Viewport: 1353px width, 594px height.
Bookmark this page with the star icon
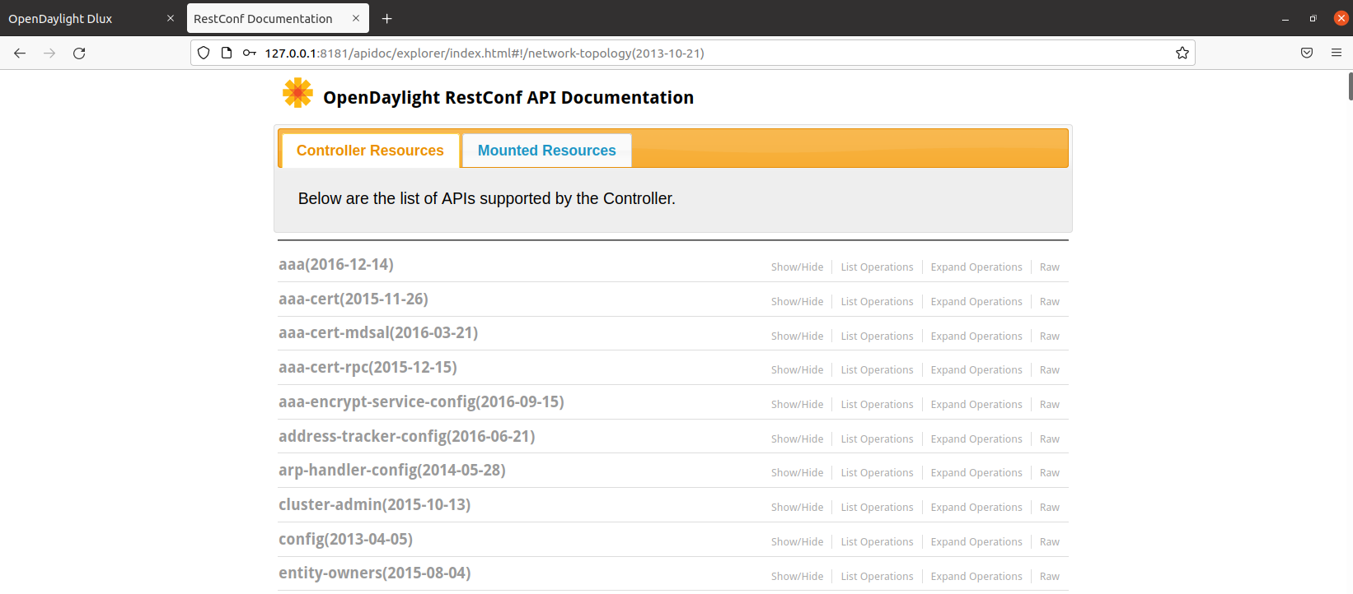pos(1182,53)
